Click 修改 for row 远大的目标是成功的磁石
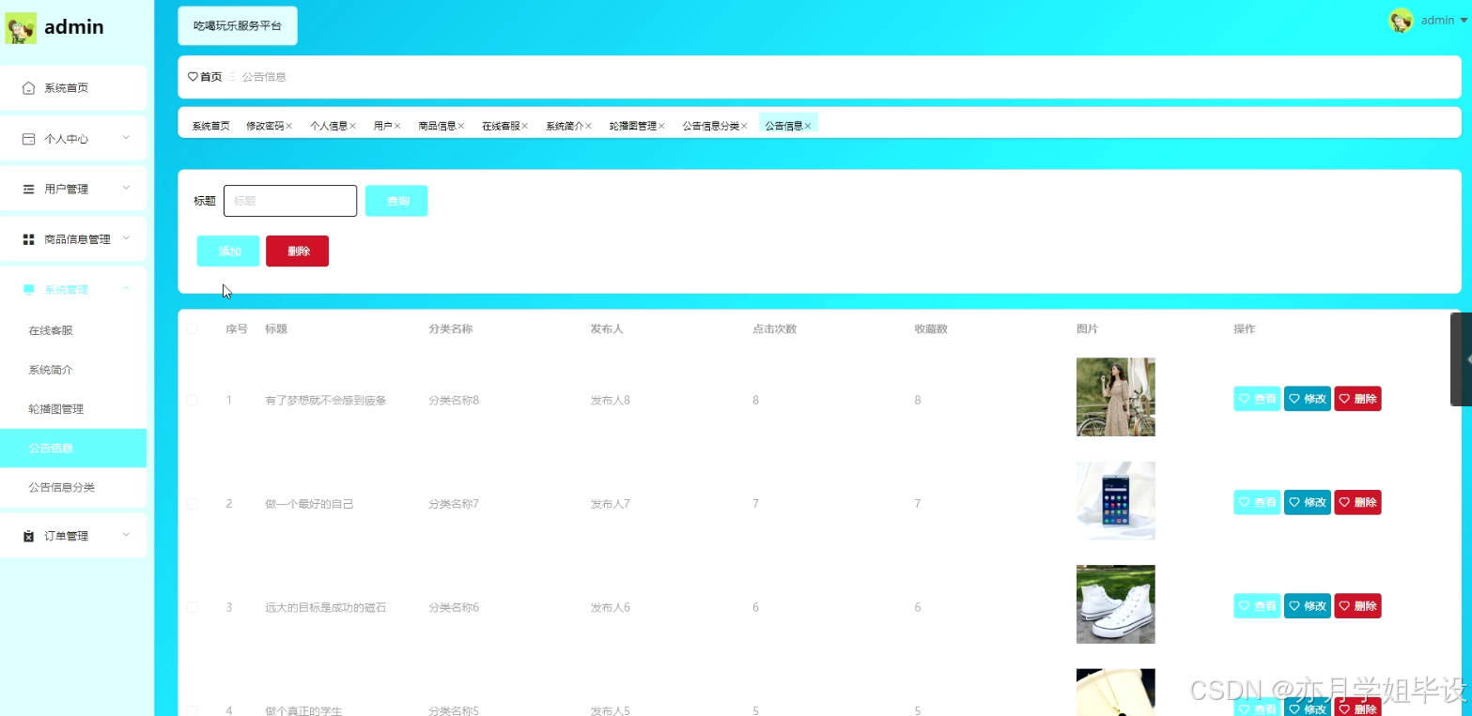This screenshot has width=1472, height=716. pos(1308,606)
